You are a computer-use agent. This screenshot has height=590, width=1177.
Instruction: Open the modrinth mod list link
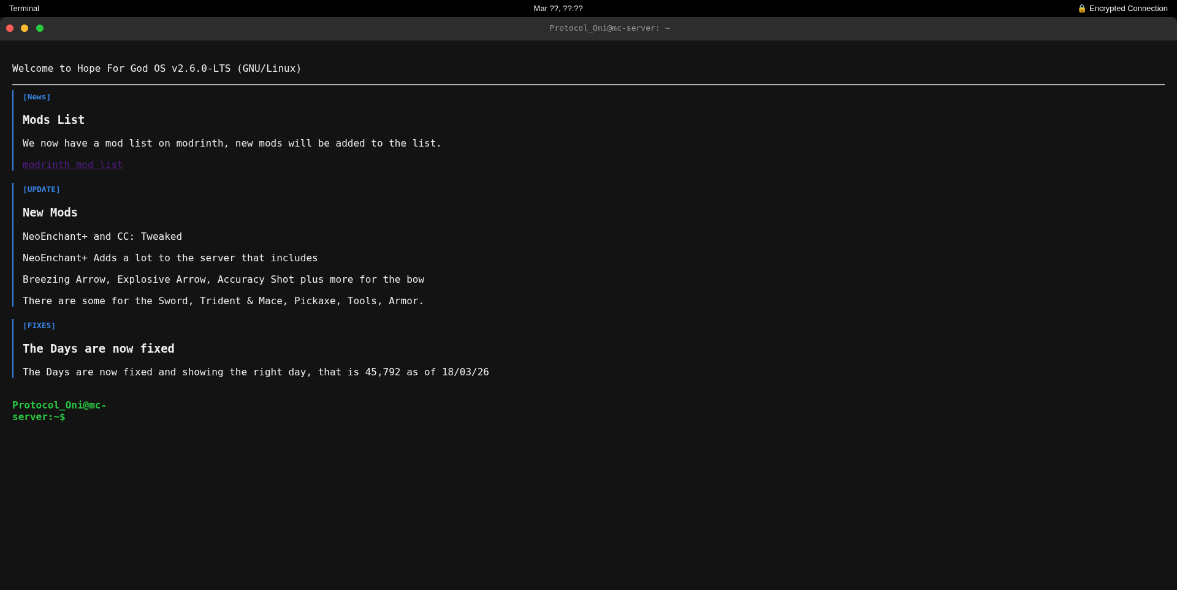(72, 164)
